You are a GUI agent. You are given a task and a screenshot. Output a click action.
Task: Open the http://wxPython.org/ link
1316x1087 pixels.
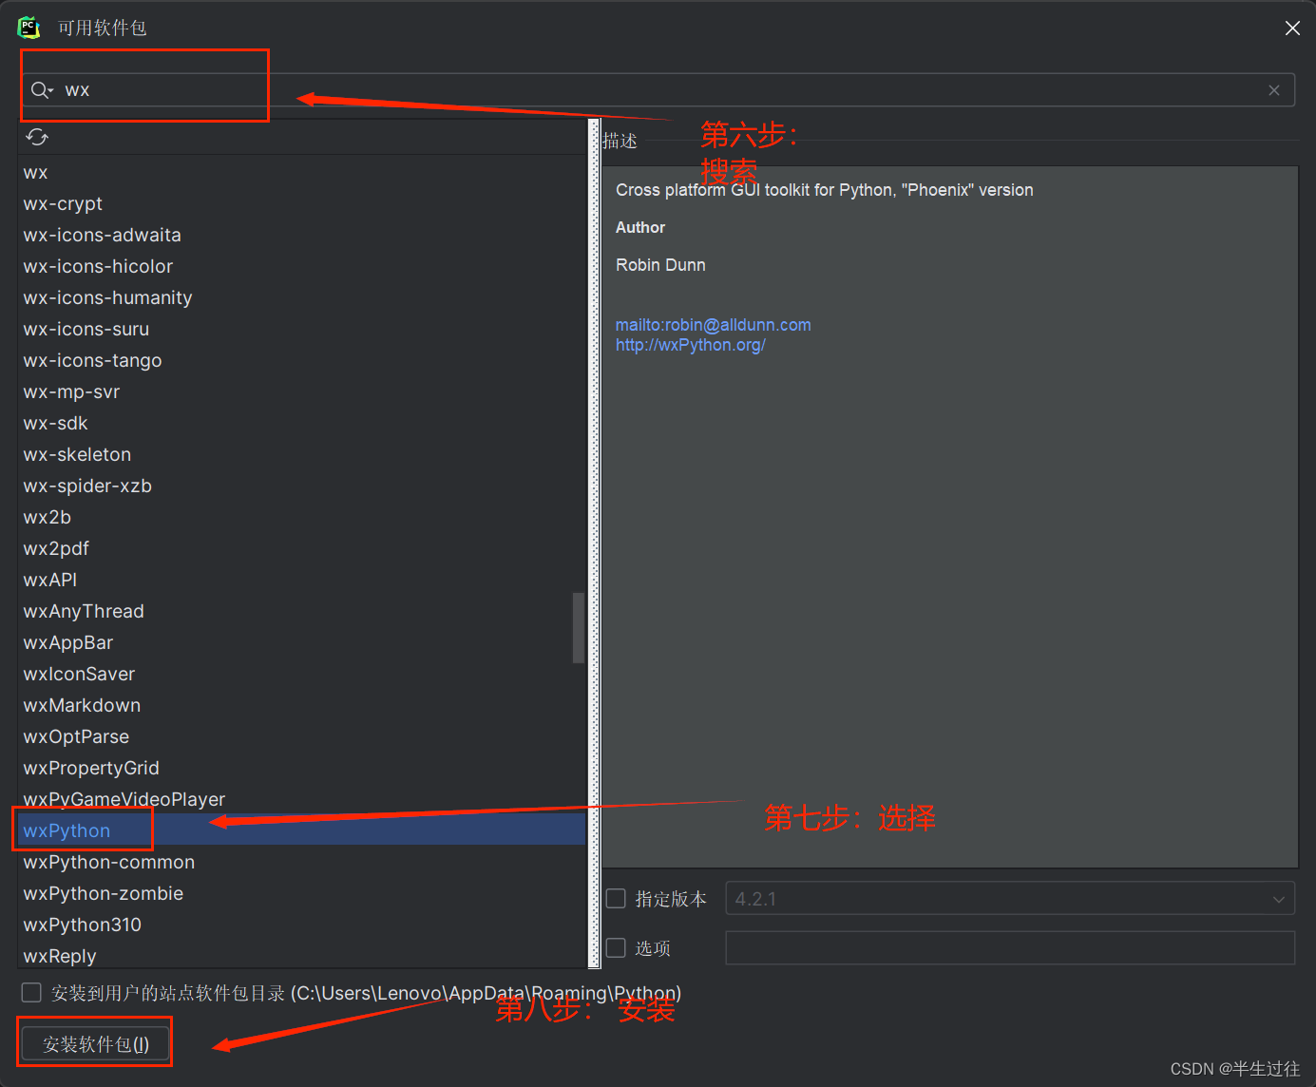691,345
